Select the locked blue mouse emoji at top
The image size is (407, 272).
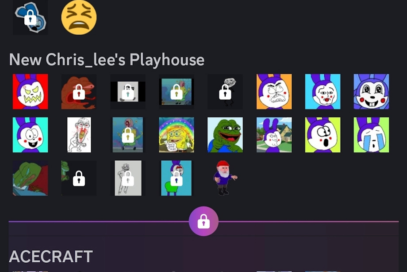click(31, 17)
